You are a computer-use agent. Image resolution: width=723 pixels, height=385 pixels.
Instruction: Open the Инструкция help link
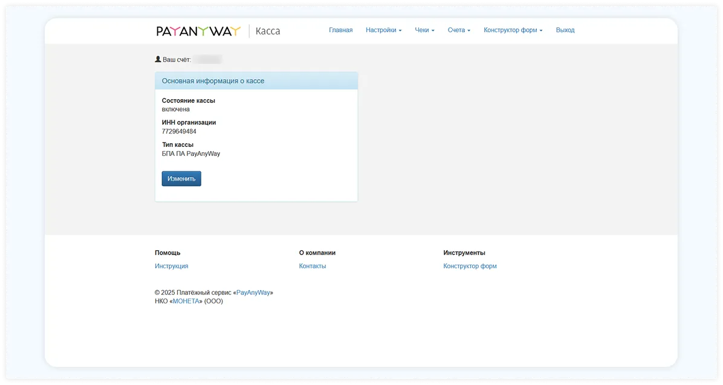(x=172, y=266)
